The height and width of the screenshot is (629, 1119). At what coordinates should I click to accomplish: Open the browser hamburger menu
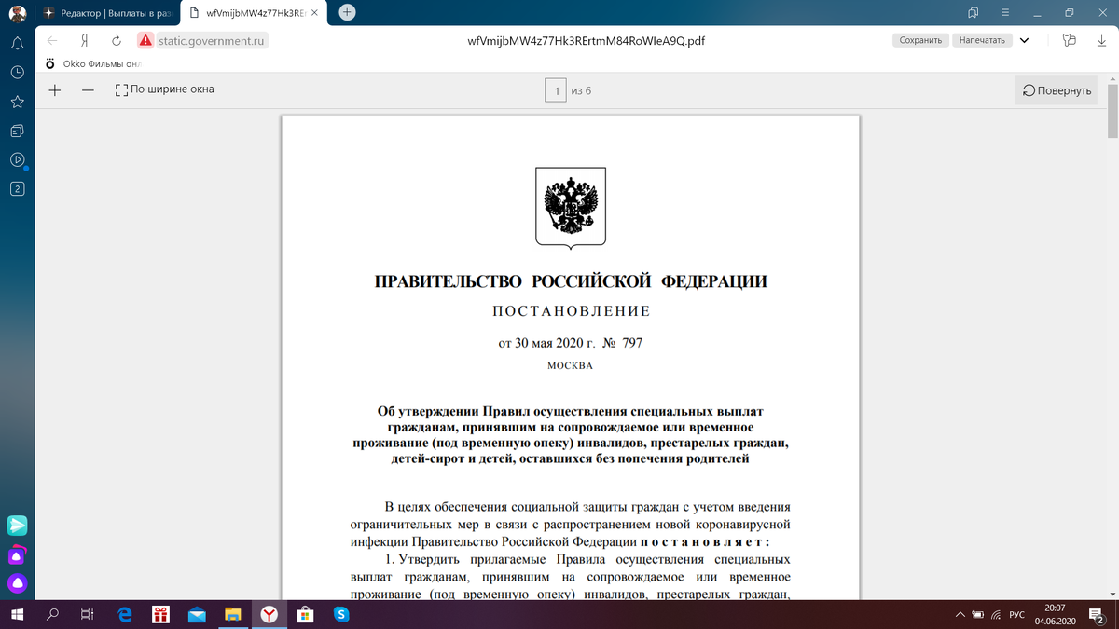[1005, 13]
